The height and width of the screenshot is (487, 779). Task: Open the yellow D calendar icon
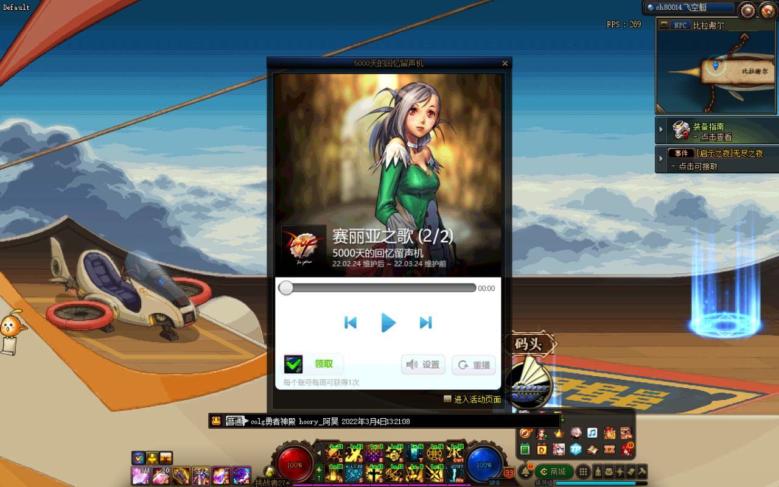(x=542, y=450)
